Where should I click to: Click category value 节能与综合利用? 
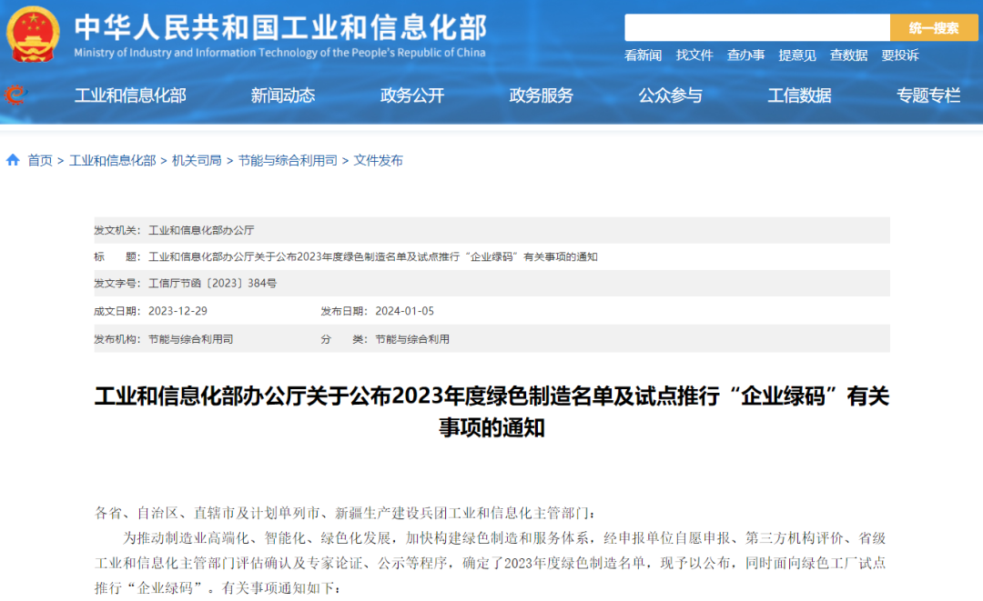click(412, 339)
